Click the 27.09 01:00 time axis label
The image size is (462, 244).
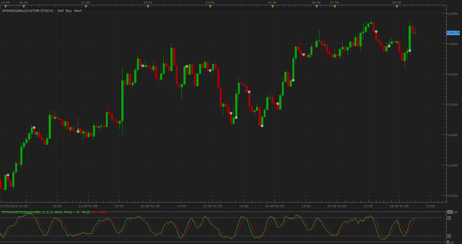pos(337,206)
